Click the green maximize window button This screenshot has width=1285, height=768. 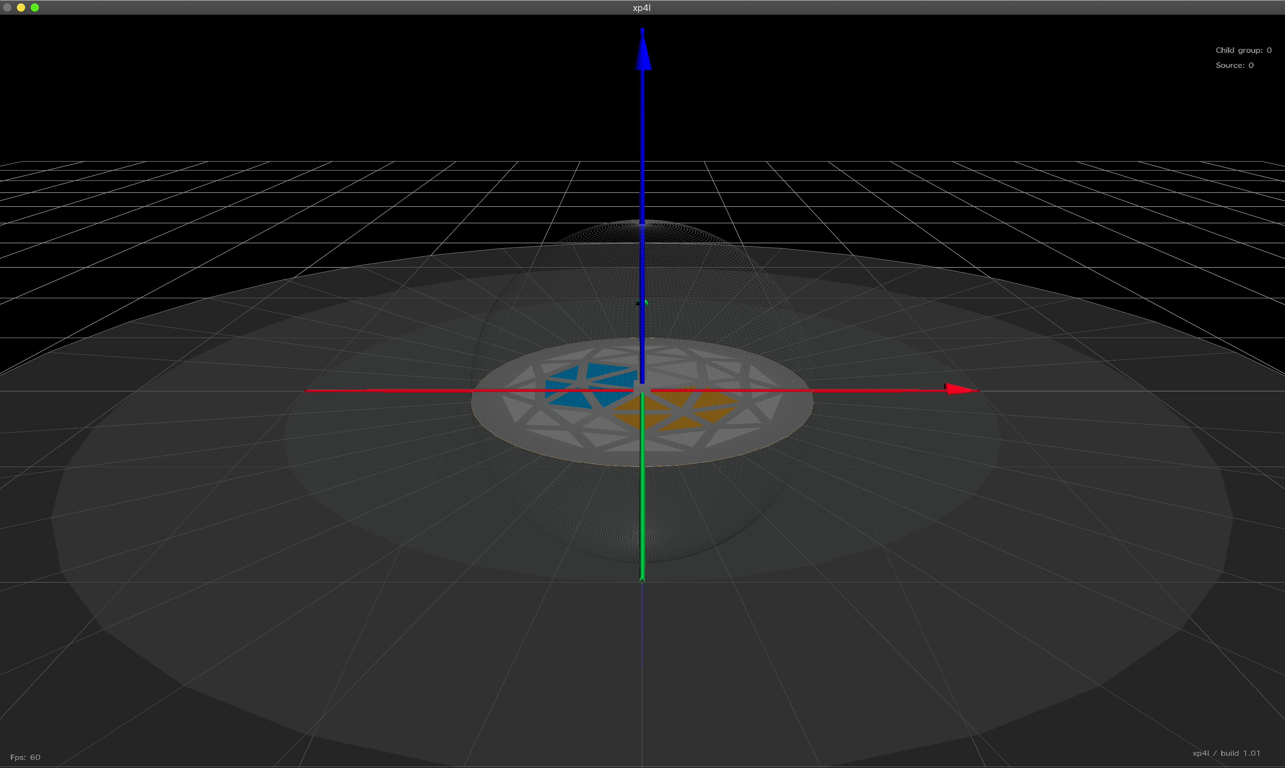35,7
